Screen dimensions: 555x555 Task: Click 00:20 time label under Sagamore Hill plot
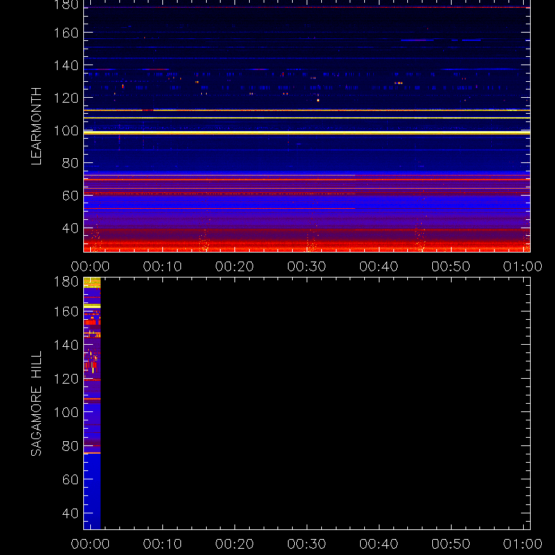[x=234, y=544]
